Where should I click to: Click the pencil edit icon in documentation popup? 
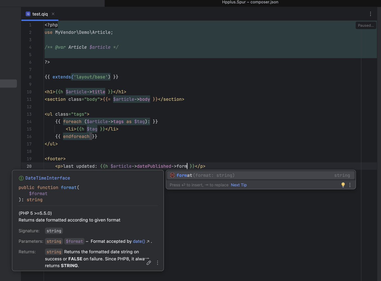point(149,263)
